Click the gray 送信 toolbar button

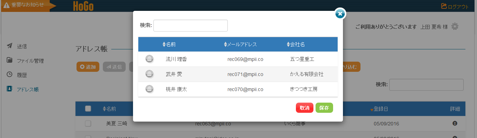click(x=114, y=67)
